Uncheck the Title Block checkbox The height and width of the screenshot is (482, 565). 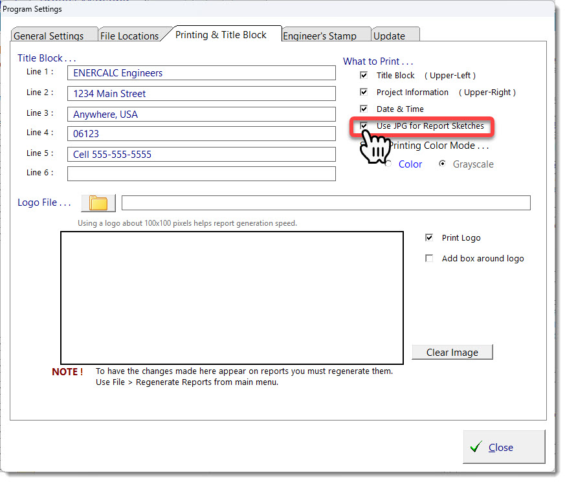coord(364,76)
